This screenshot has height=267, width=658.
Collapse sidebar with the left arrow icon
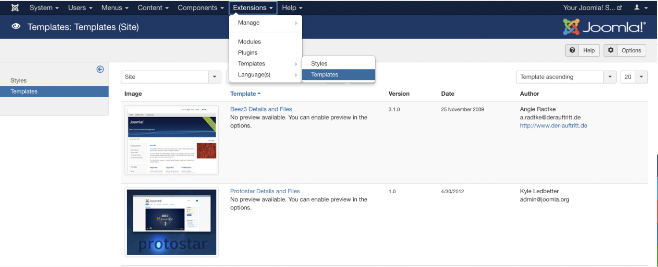point(100,69)
